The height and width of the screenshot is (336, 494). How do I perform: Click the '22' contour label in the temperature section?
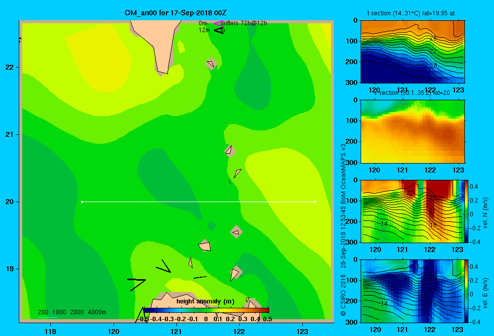(433, 51)
